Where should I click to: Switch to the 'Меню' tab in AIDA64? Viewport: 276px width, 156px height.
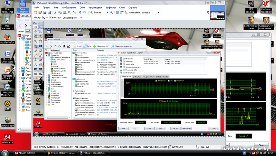[x=20, y=31]
